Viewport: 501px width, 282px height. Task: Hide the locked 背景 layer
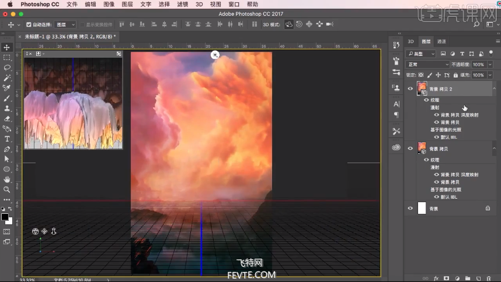pos(410,209)
